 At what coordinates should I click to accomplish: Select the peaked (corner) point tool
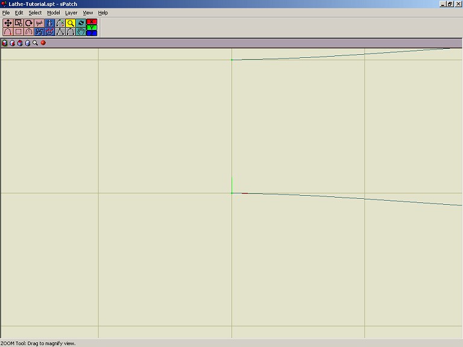point(60,31)
